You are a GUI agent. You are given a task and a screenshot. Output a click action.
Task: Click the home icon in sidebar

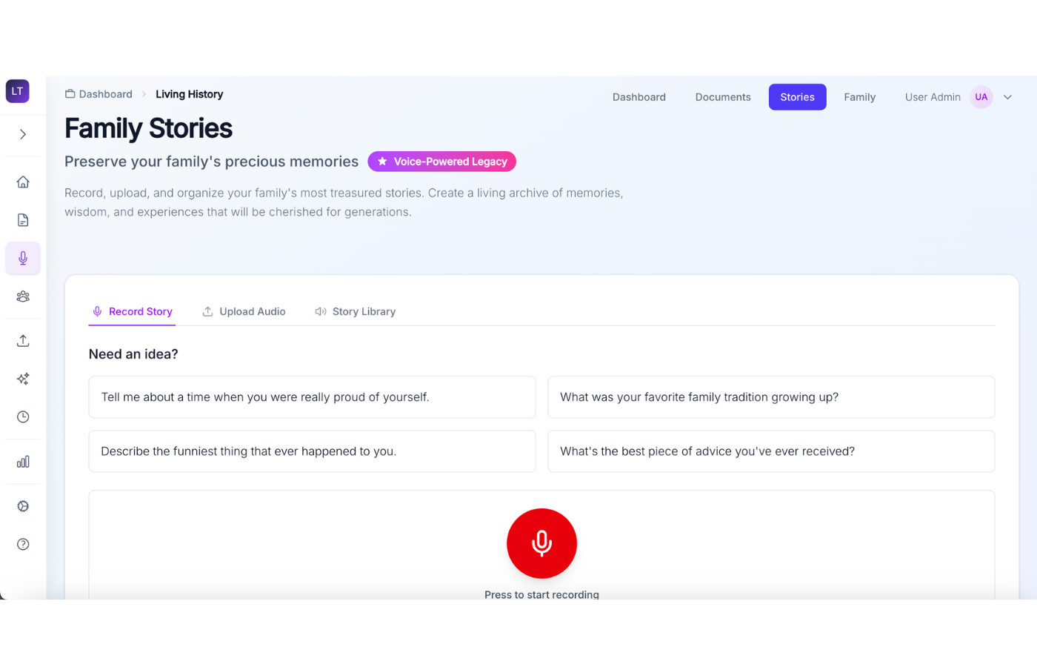coord(23,182)
